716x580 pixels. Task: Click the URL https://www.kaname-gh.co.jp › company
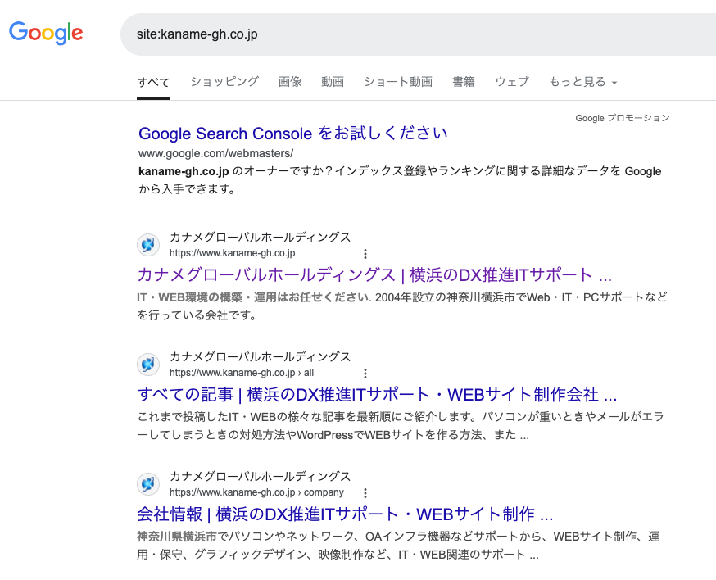tap(256, 492)
